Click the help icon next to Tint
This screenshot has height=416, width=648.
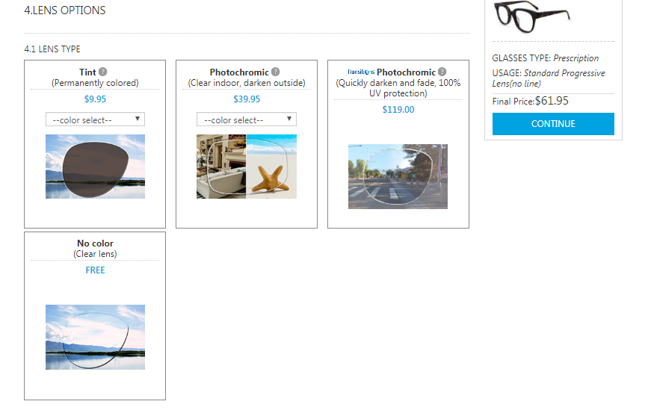[103, 72]
